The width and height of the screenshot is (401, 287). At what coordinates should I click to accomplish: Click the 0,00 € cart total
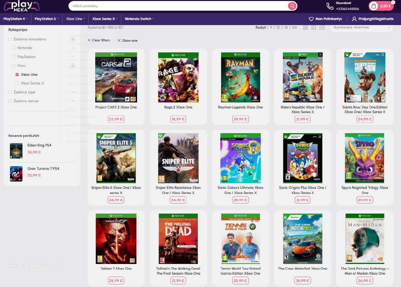385,6
